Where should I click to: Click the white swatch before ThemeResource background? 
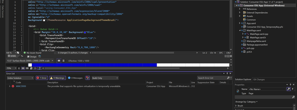(x=44, y=20)
